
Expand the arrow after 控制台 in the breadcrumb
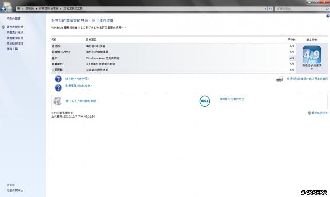coord(36,9)
